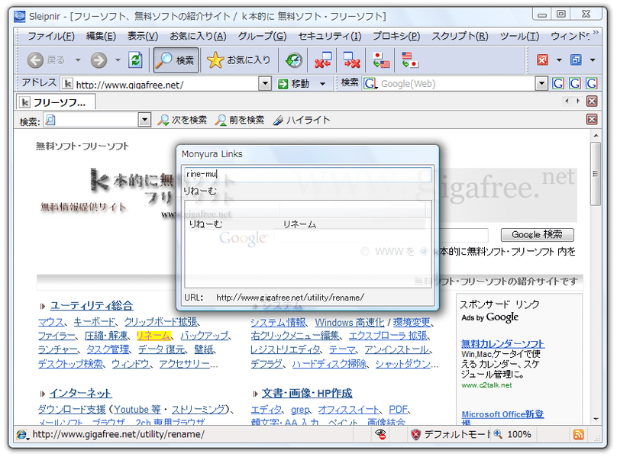
Task: Open the ツール(T) menu
Action: click(519, 36)
